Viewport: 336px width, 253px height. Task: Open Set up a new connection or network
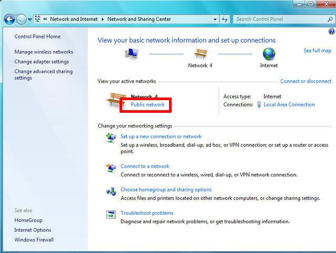(161, 137)
